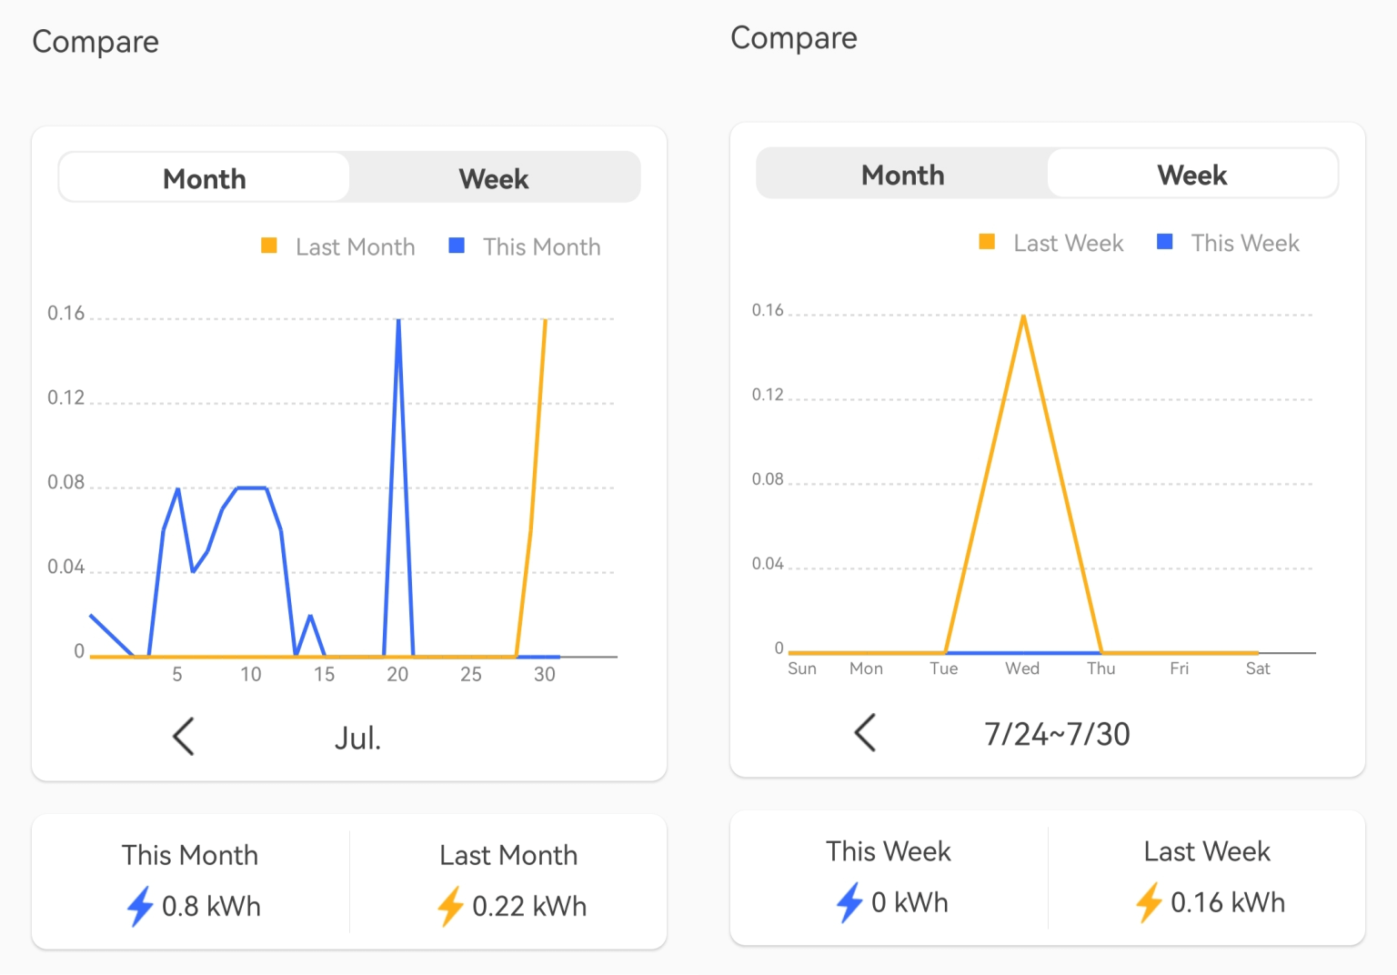Switch the right chart to Month view
1397x975 pixels.
click(902, 174)
